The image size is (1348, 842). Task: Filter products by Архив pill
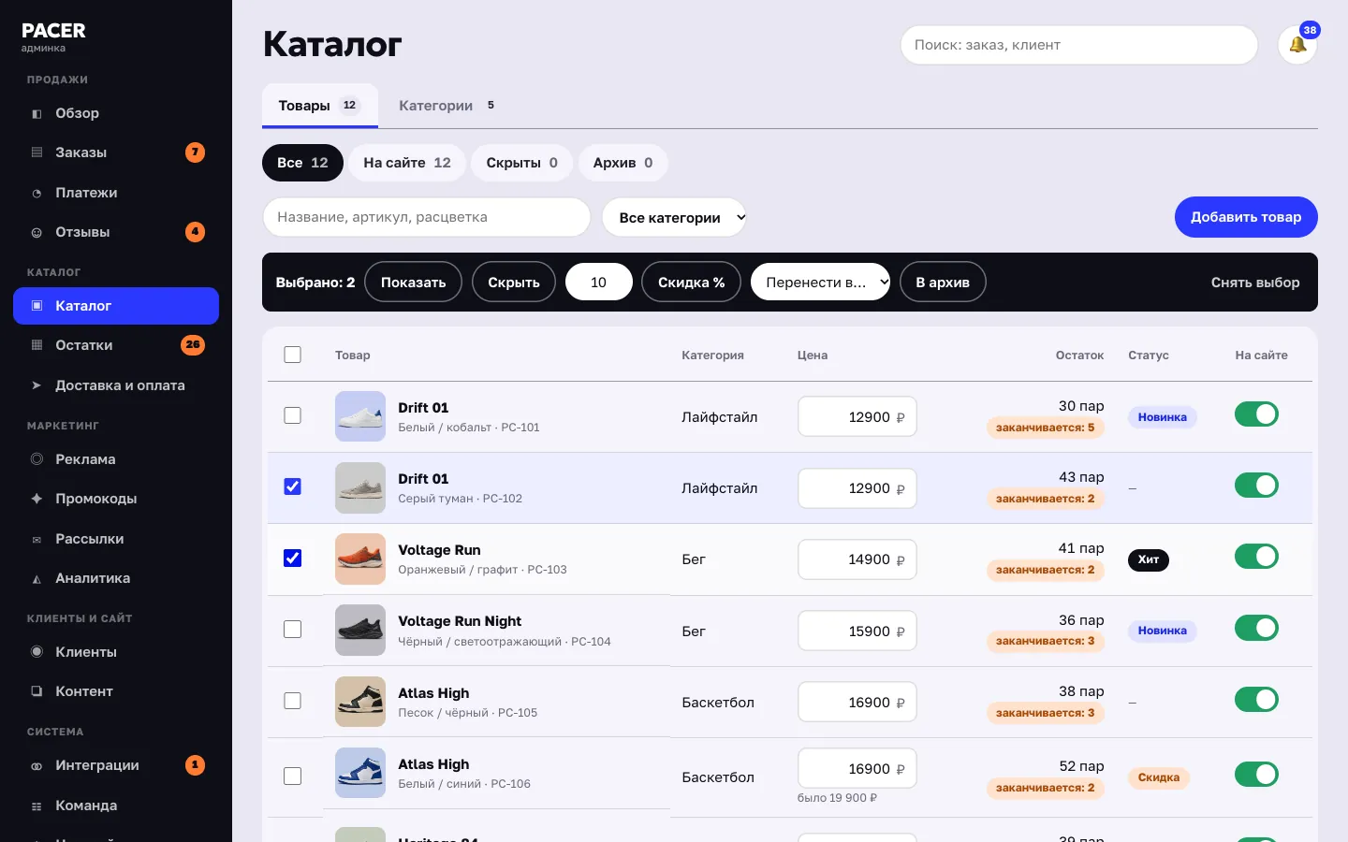coord(623,163)
